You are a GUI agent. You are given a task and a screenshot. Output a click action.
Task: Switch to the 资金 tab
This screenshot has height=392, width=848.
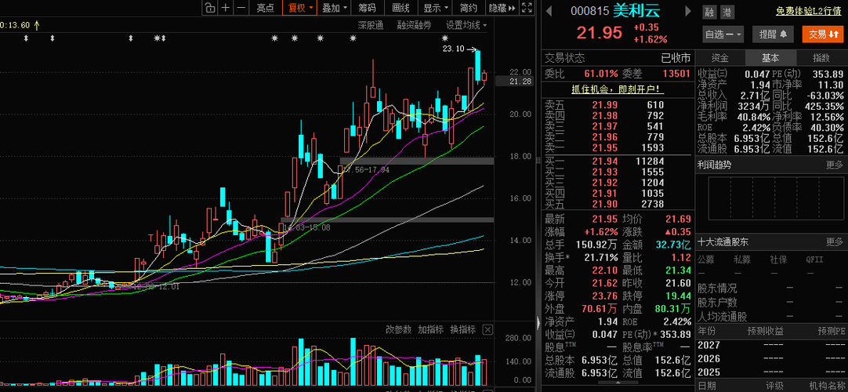[719, 58]
